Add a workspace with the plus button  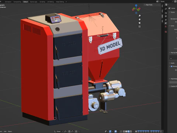[x=66, y=2]
